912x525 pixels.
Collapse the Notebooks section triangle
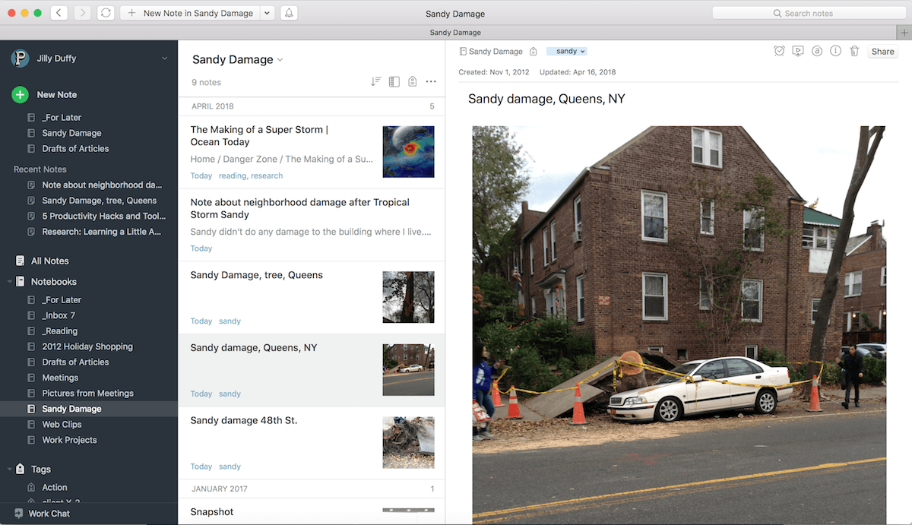9,282
